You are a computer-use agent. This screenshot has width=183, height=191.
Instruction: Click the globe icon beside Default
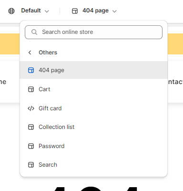tap(11, 11)
